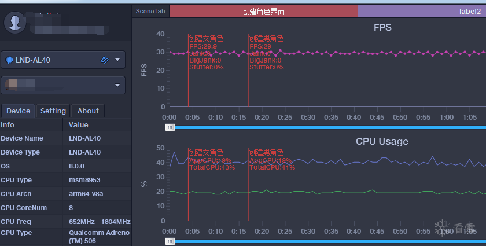
Task: Click the CPU Type value msm8953
Action: point(84,180)
